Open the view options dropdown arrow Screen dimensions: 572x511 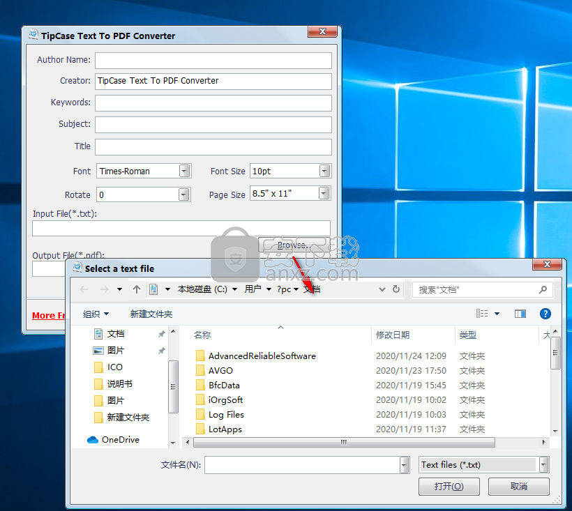[x=497, y=314]
